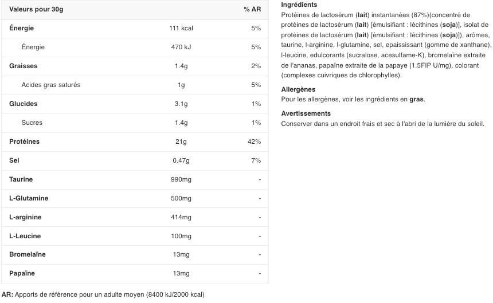Click the Taurine 990mg value
This screenshot has width=493, height=303.
(181, 179)
